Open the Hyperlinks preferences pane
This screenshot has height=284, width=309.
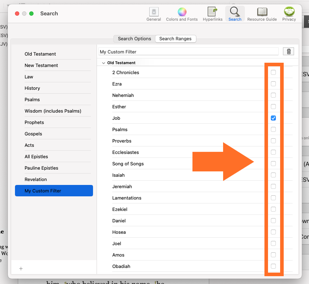(x=212, y=14)
